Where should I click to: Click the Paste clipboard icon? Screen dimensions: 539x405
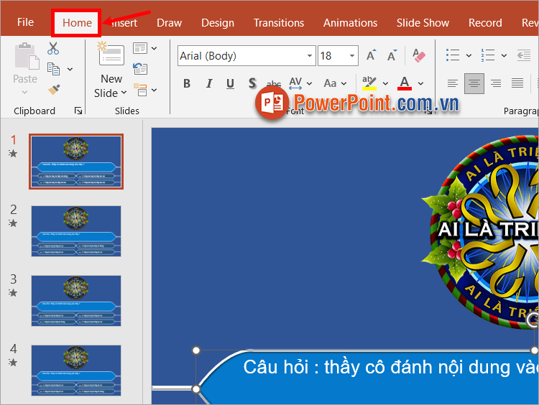click(x=27, y=55)
